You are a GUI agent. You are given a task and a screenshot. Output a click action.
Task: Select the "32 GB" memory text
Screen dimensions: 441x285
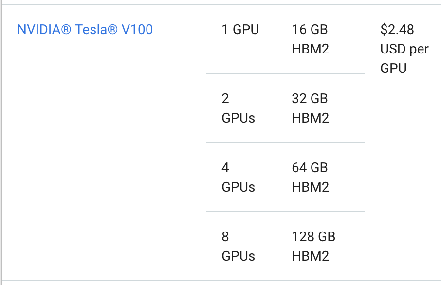coord(310,99)
